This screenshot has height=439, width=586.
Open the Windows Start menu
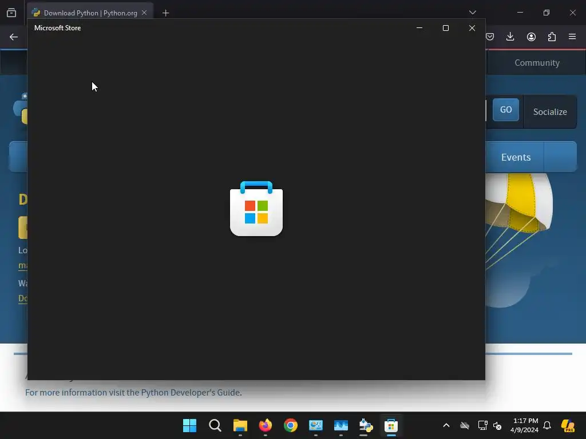pos(189,425)
